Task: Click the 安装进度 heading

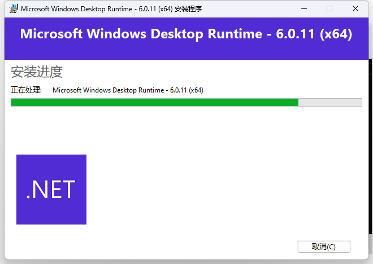Action: 37,72
